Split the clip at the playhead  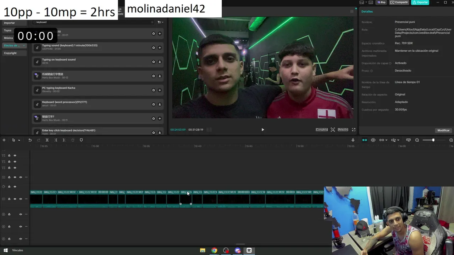coord(47,140)
